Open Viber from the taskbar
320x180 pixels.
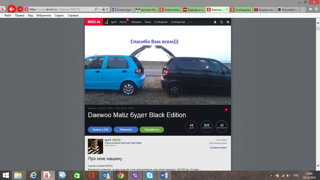coord(135,175)
